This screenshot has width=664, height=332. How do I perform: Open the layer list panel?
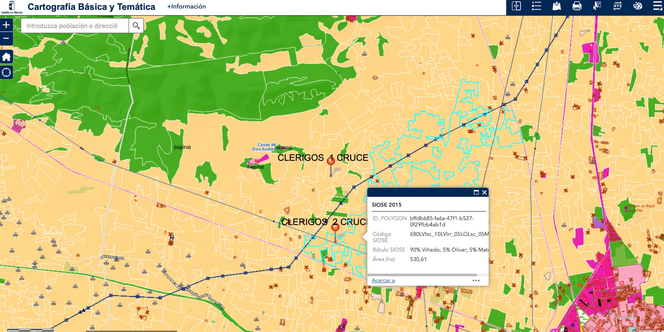click(x=657, y=6)
